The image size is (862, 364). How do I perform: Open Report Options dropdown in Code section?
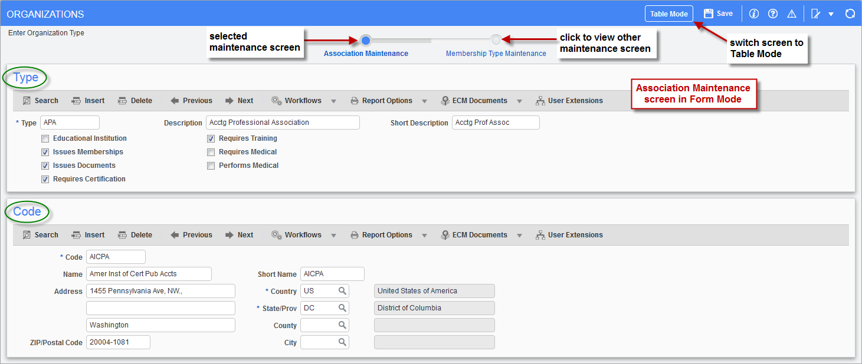tap(424, 235)
